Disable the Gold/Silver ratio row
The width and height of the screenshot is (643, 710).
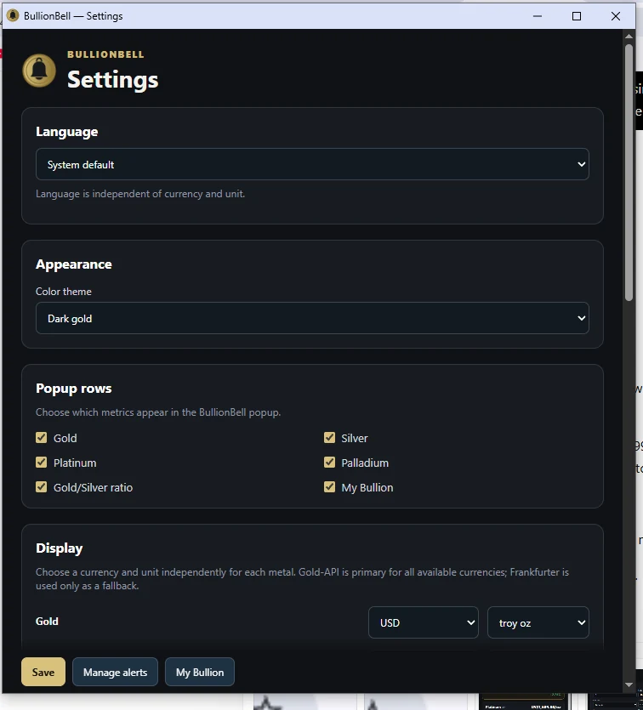[x=41, y=486]
